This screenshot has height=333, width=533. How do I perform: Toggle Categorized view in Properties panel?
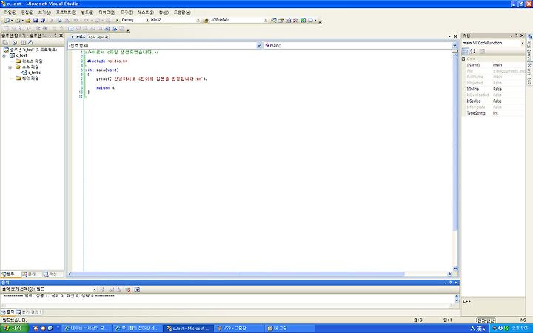[x=466, y=51]
